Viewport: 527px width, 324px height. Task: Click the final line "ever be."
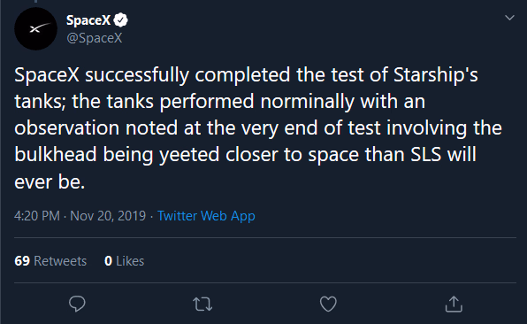pyautogui.click(x=50, y=181)
